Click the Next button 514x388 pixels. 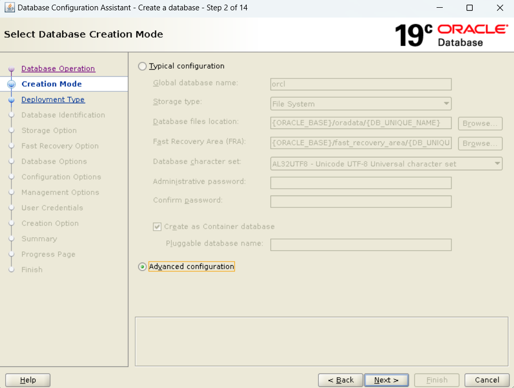387,380
